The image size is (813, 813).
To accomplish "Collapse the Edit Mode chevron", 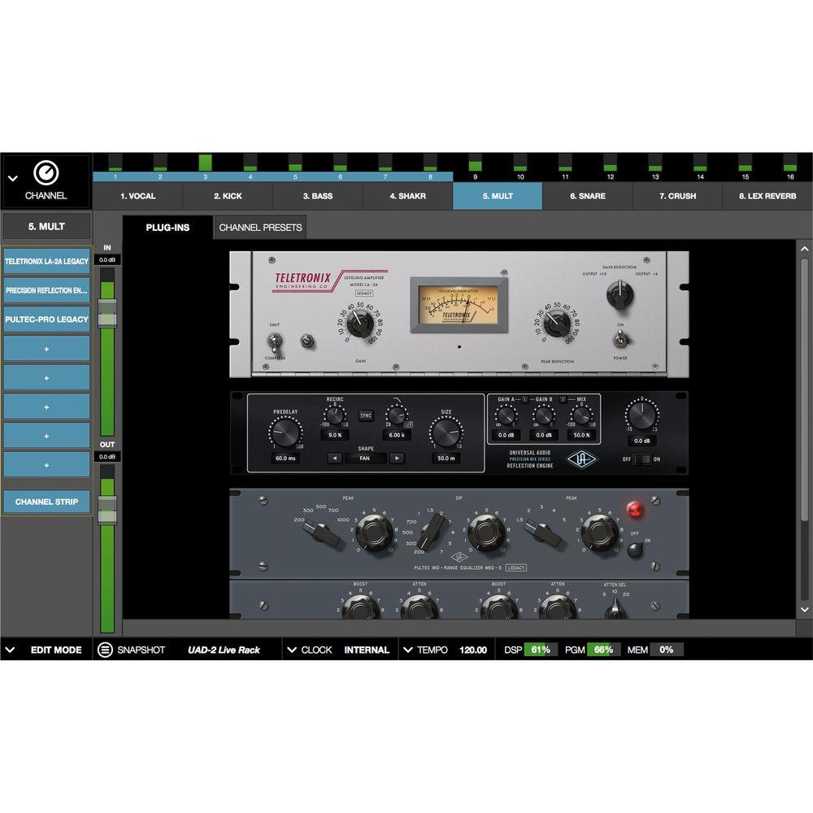I will (x=11, y=650).
